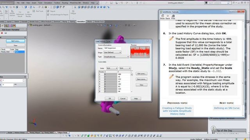Open the Type dropdown showing Amplitude only

coord(116,57)
